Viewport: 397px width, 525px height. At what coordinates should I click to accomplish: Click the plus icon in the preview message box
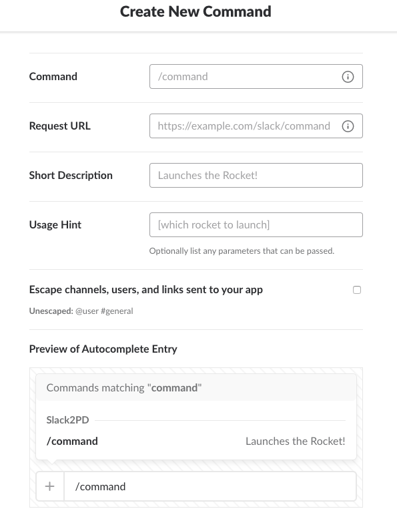pyautogui.click(x=50, y=486)
